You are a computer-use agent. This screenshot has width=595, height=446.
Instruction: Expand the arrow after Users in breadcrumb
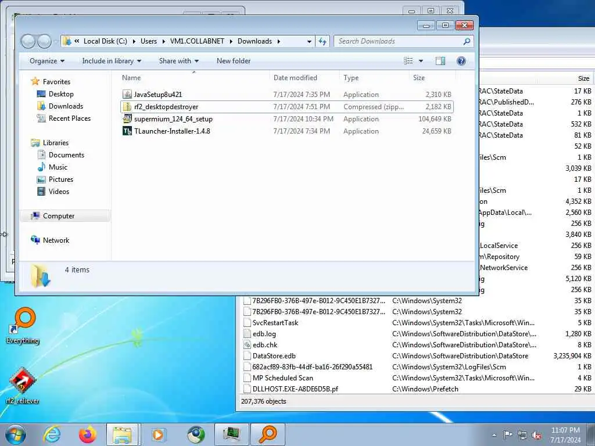[163, 41]
